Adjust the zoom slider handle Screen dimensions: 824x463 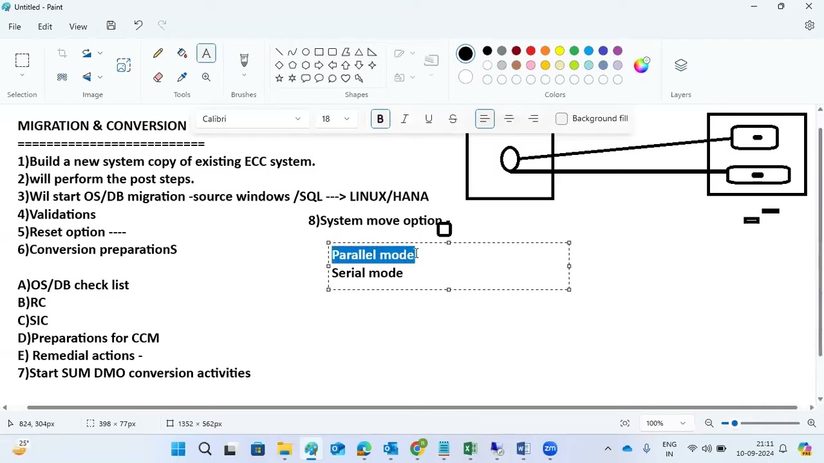pyautogui.click(x=735, y=423)
